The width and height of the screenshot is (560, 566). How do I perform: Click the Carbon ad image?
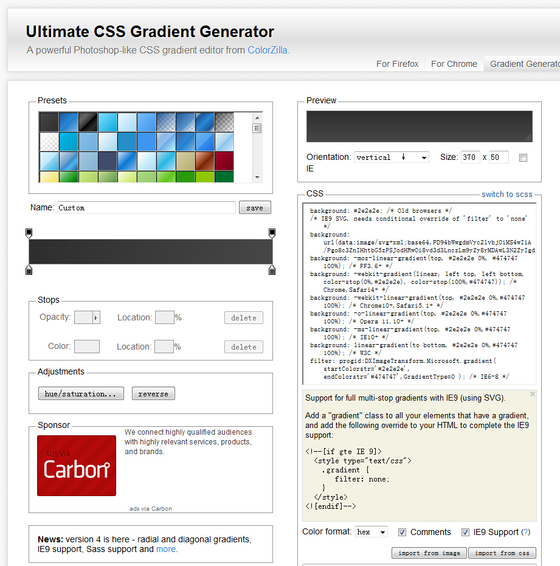(77, 465)
